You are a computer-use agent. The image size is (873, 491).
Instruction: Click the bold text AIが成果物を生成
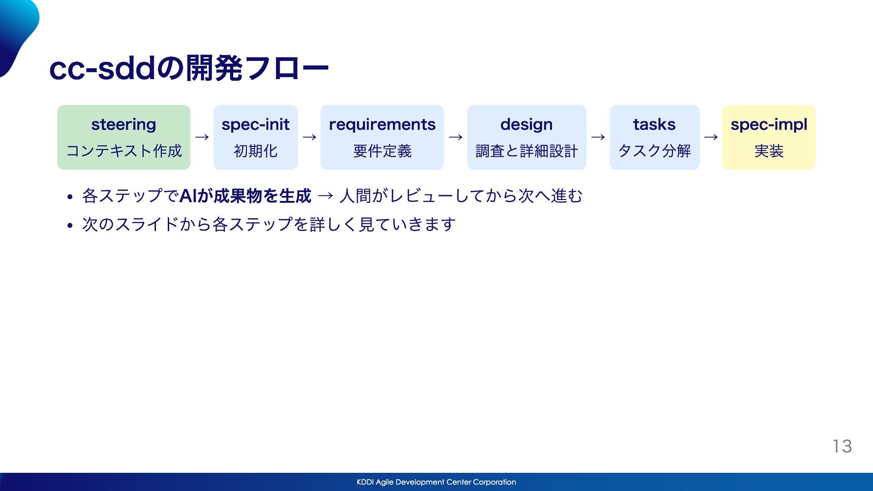pos(245,196)
